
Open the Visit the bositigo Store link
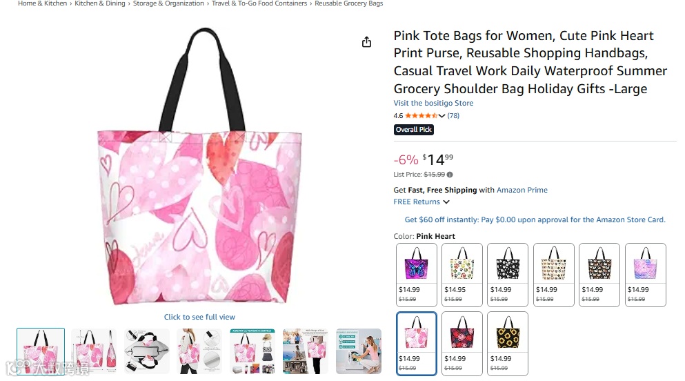[x=433, y=103]
